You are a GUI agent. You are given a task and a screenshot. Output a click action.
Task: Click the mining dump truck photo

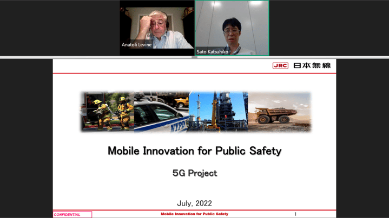click(279, 111)
